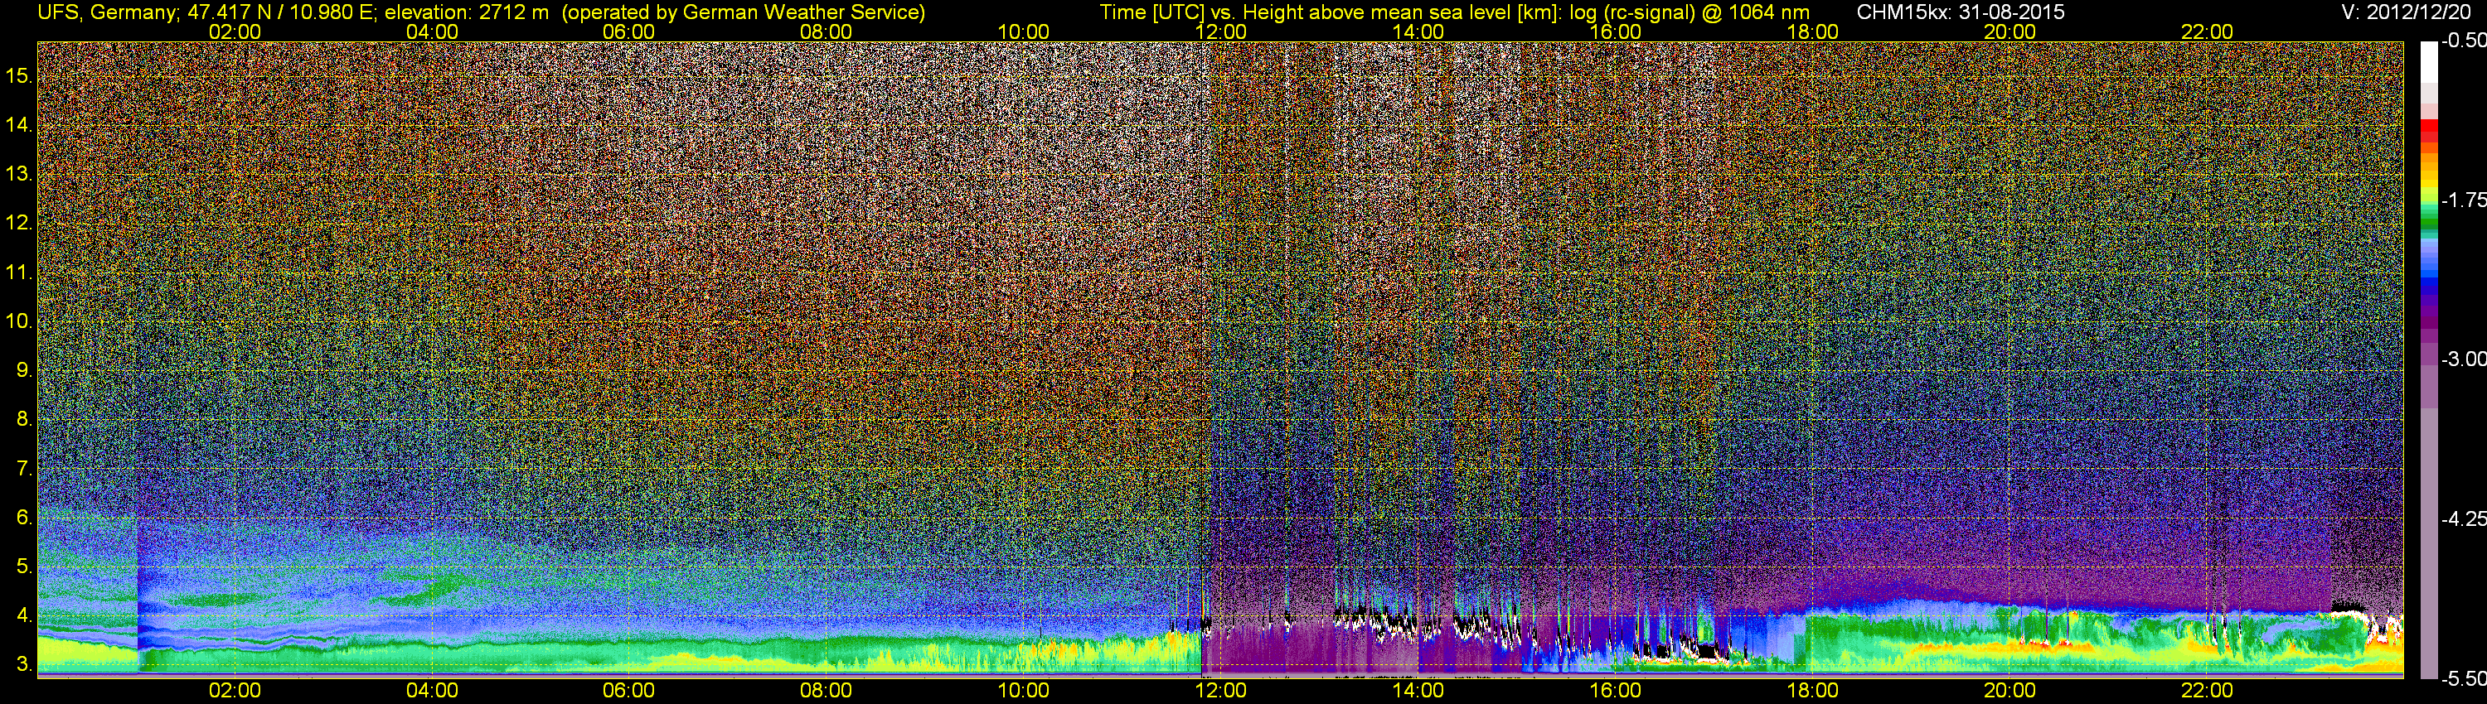The width and height of the screenshot is (2487, 704).
Task: Click the -5.50 value on the color scale
Action: click(x=2464, y=678)
